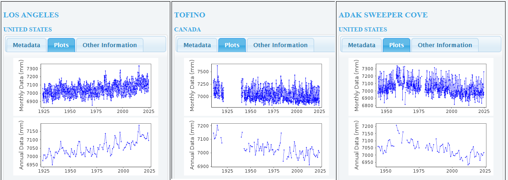This screenshot has height=180, width=508.
Task: Open Other Information tab for Tofino
Action: 281,45
